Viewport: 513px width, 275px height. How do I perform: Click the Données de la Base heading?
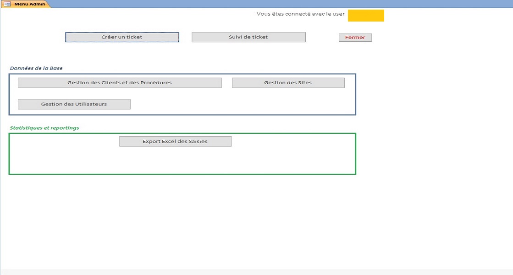[36, 68]
